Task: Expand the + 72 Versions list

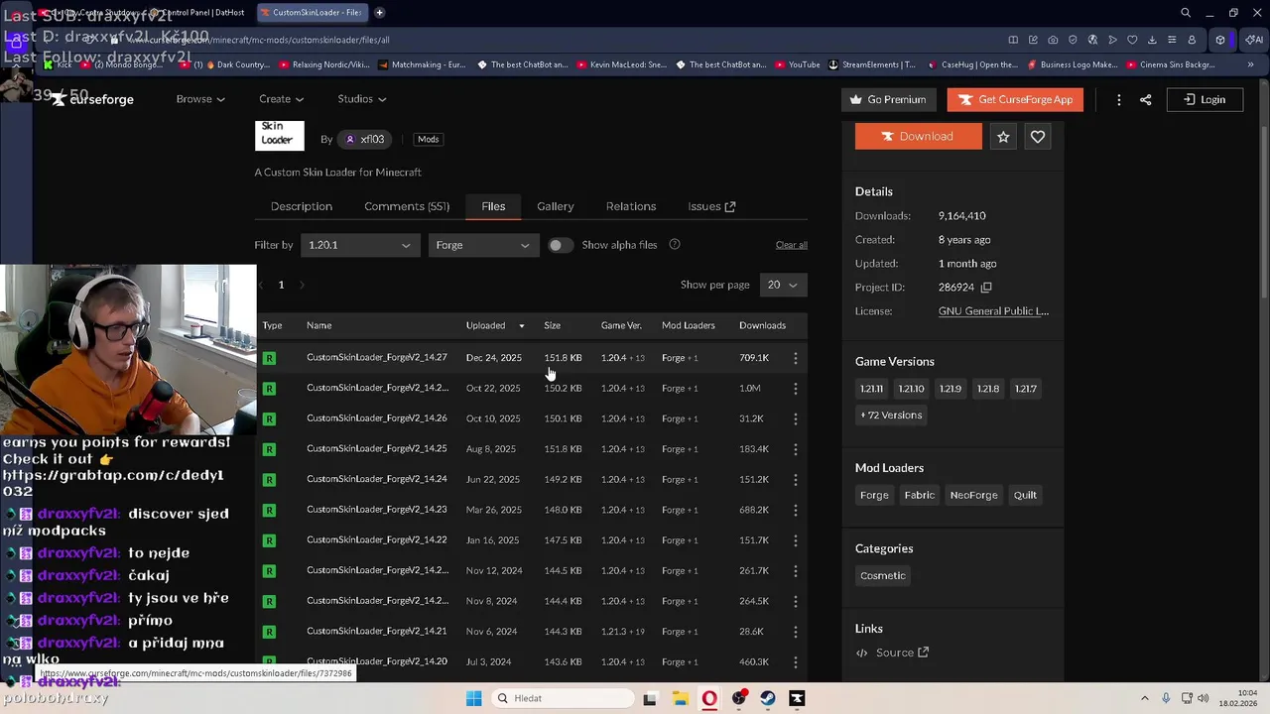Action: [x=891, y=416]
